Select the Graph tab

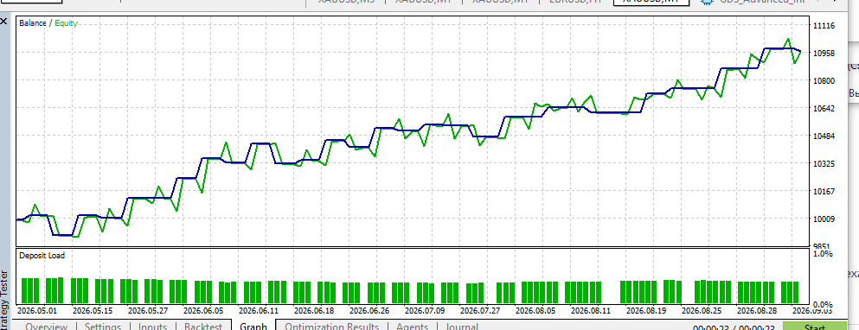(x=253, y=327)
